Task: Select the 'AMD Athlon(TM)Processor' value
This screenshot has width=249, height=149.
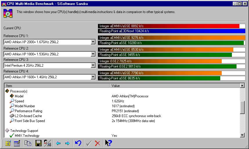Action: coord(130,96)
